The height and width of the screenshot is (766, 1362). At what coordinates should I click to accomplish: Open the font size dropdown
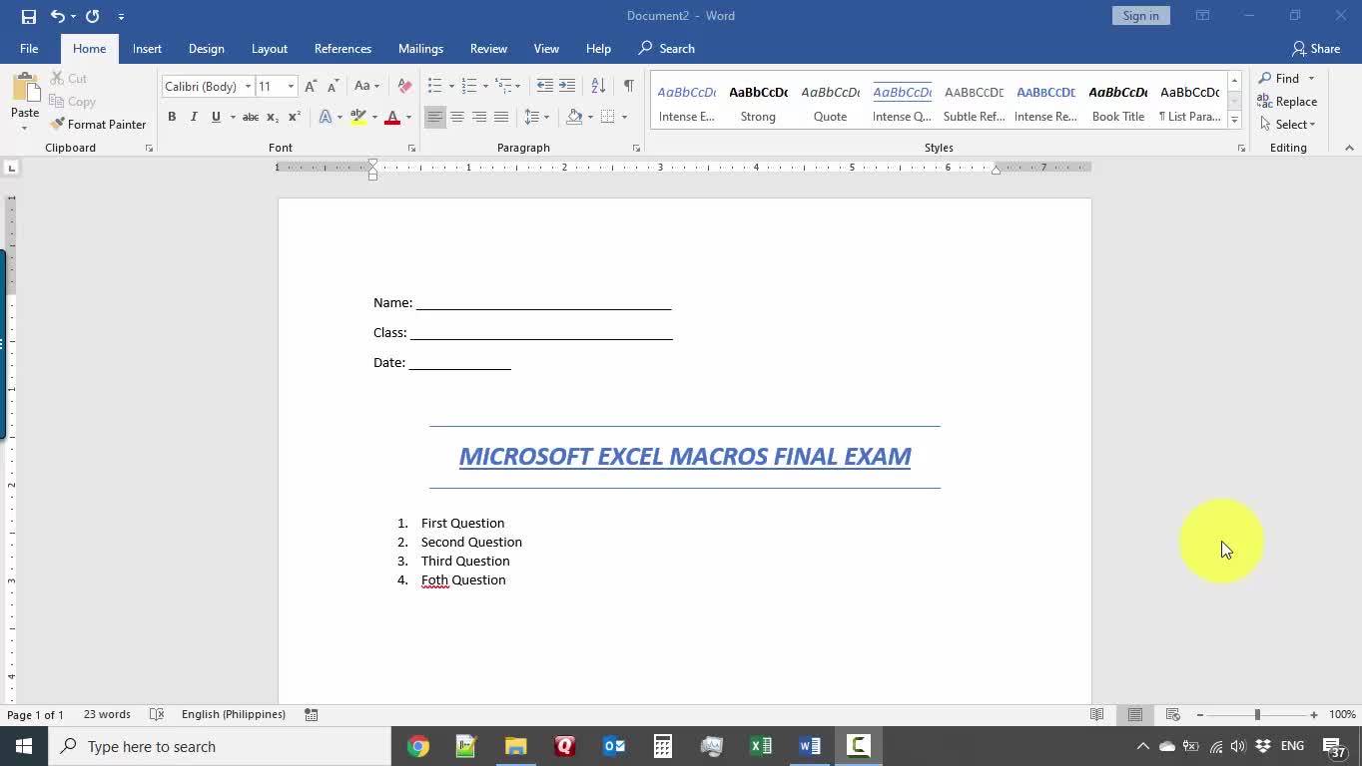[291, 87]
